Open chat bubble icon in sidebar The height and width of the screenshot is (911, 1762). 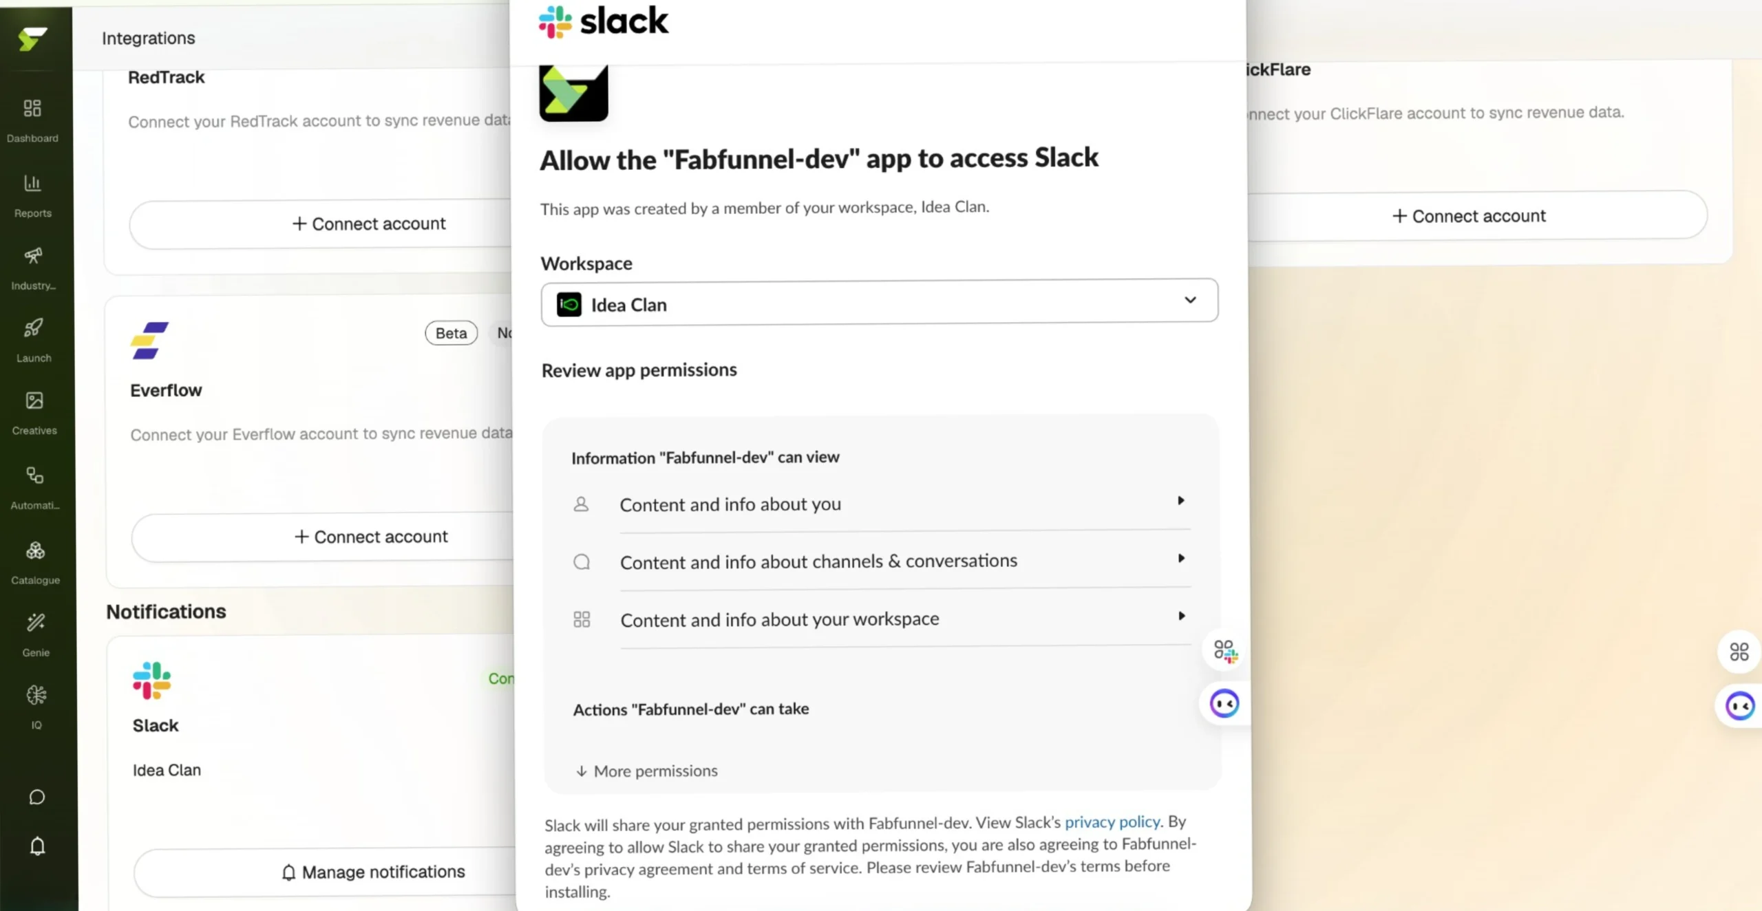coord(37,797)
